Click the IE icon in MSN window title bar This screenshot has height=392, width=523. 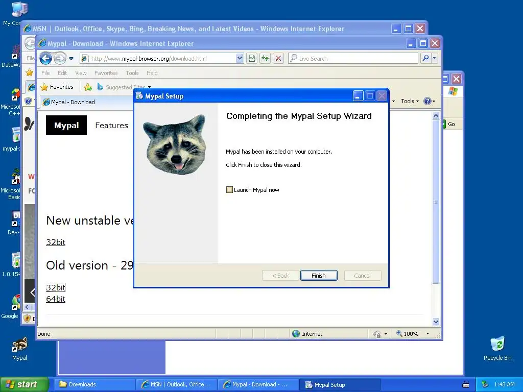(x=28, y=29)
